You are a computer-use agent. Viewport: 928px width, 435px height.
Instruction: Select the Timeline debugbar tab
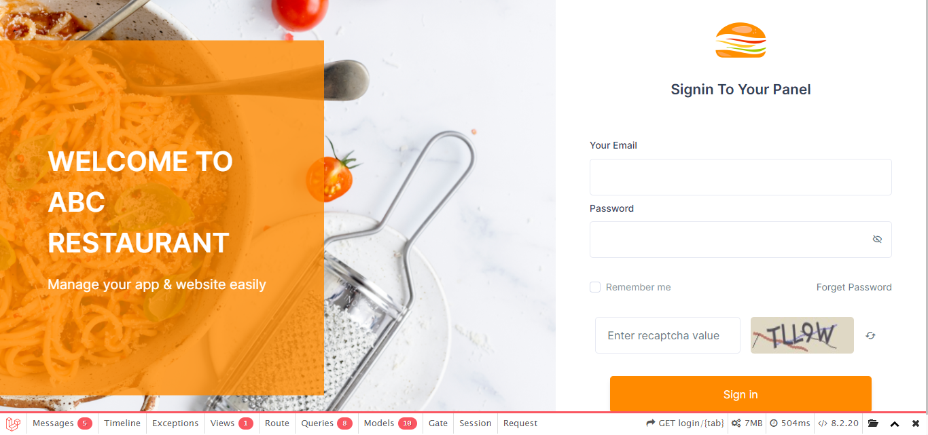coord(122,423)
